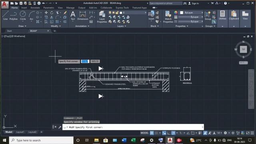Screen dimensions: 256x144
Task: Click the Scale tool icon
Action: [52, 22]
